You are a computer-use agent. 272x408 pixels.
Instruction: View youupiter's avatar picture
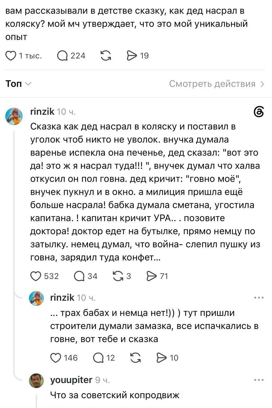tap(36, 380)
